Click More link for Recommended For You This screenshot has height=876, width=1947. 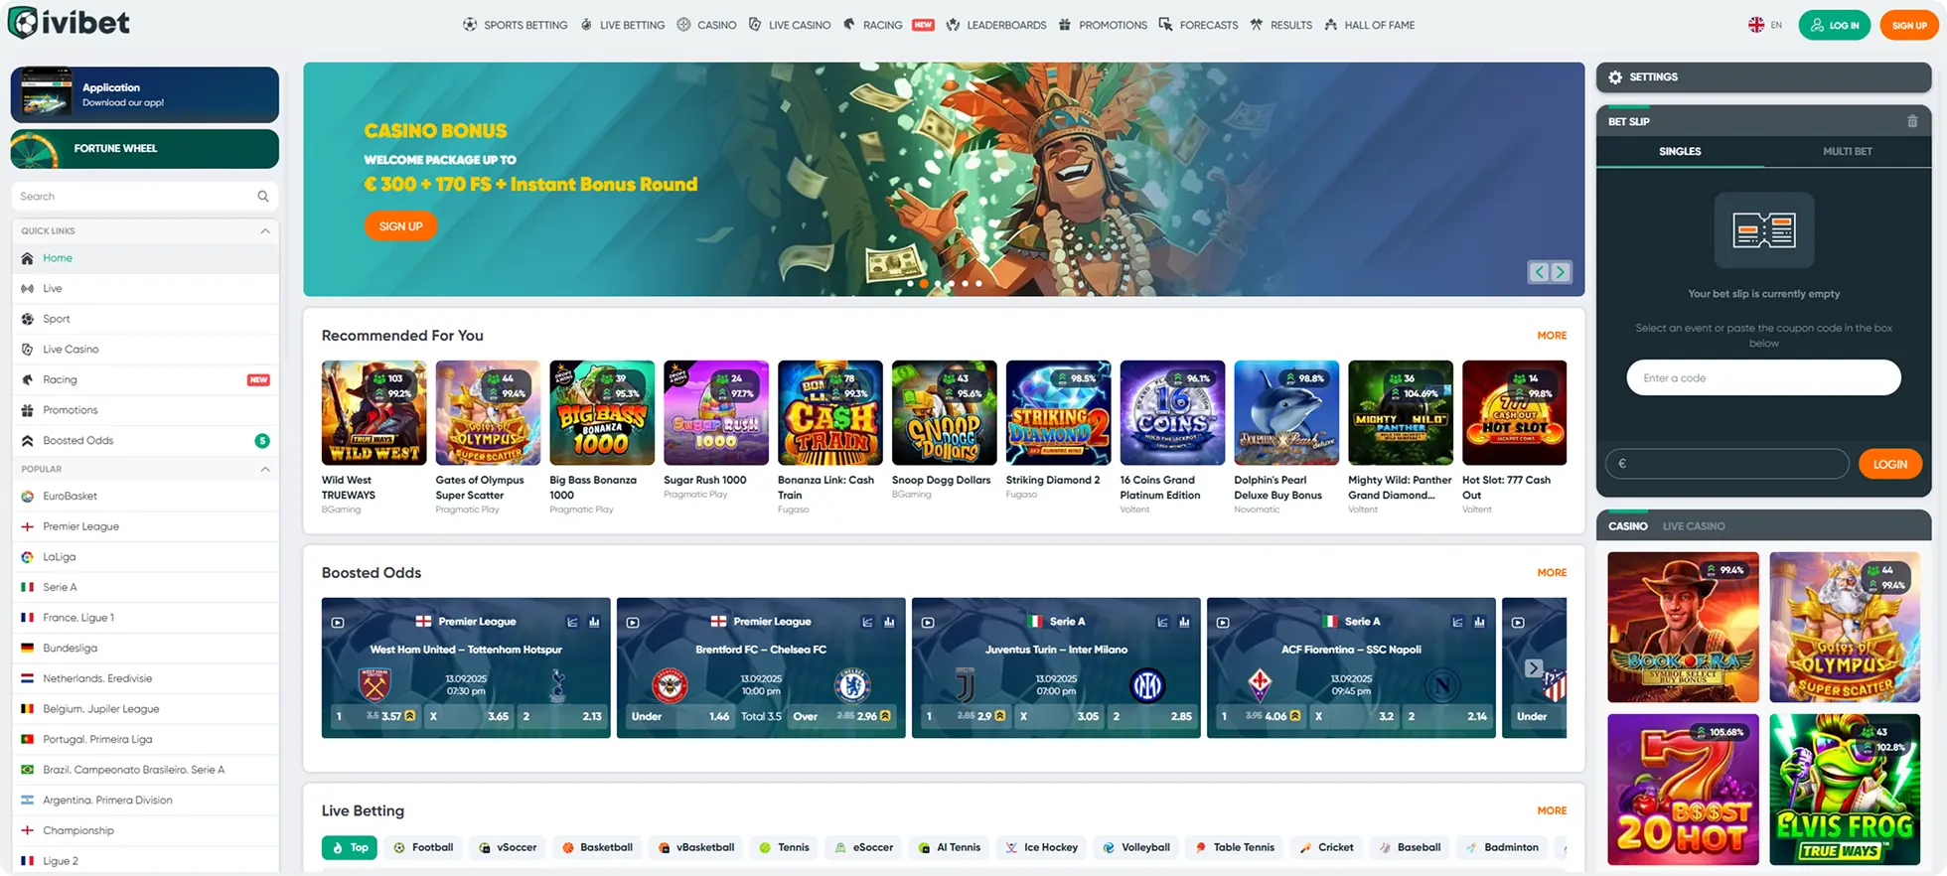[x=1552, y=336]
